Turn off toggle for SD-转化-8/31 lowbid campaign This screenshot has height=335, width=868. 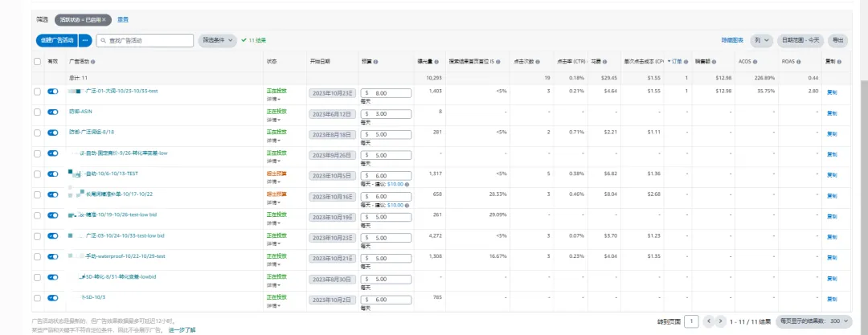(x=53, y=277)
